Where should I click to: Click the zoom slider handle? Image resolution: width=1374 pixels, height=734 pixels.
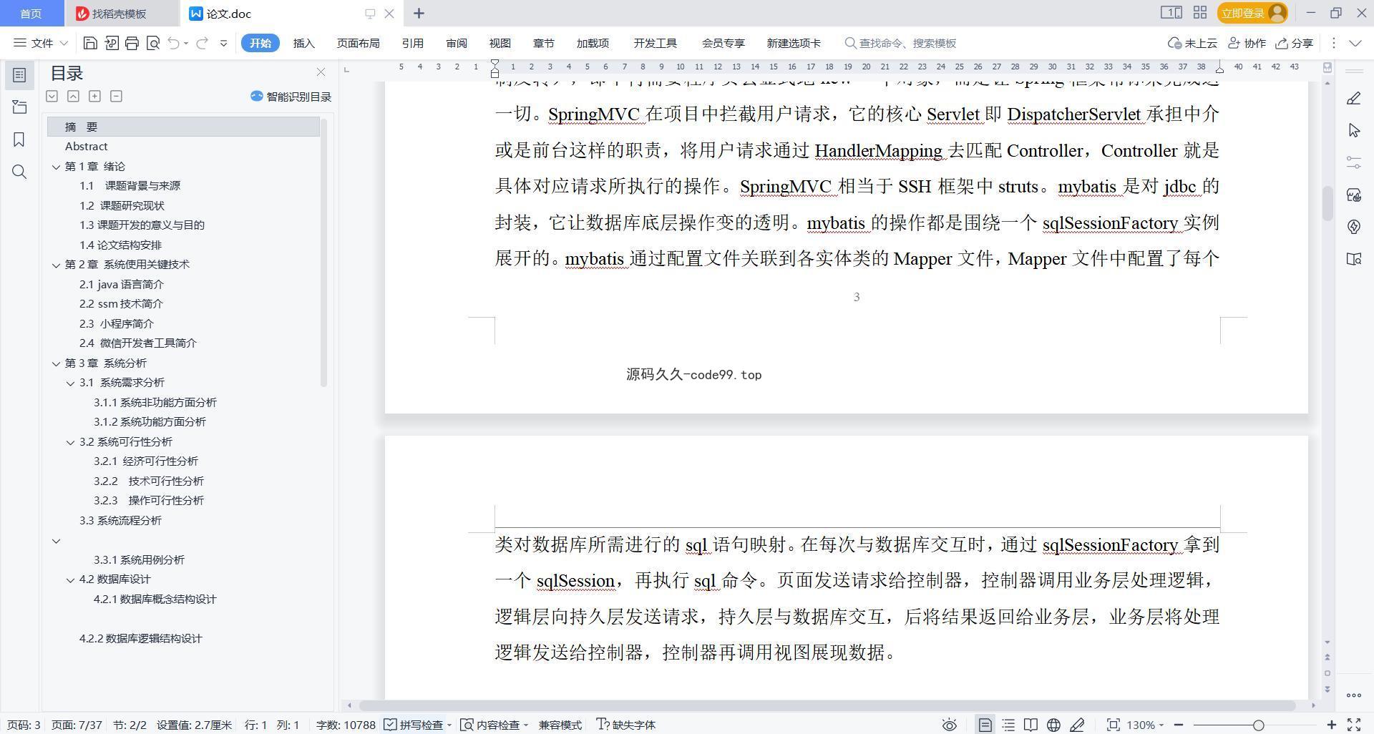pos(1258,725)
